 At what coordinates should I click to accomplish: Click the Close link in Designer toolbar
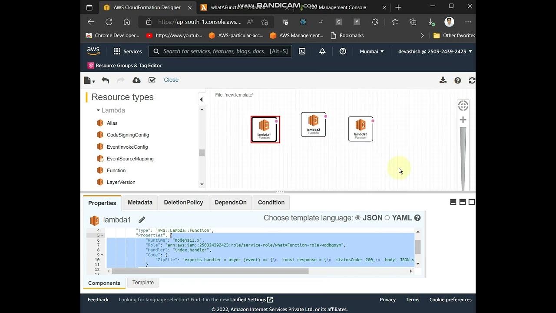[171, 80]
